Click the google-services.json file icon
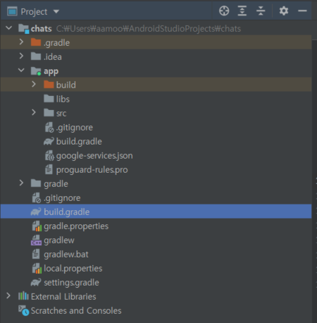This screenshot has height=323, width=317. point(49,156)
